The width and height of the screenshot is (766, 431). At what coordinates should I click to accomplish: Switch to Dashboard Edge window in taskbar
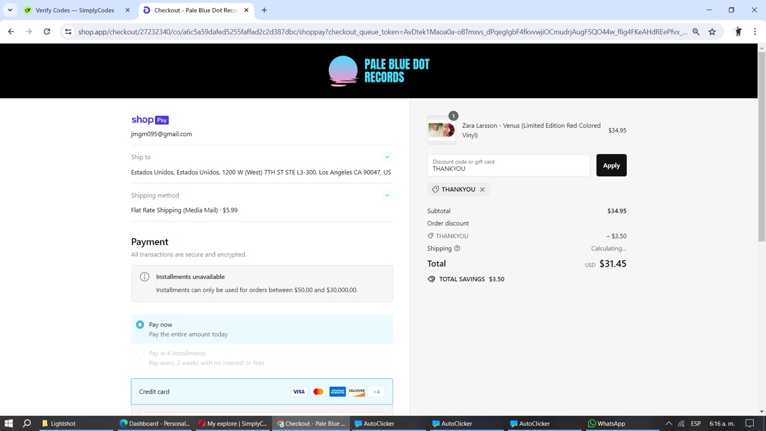pos(154,423)
